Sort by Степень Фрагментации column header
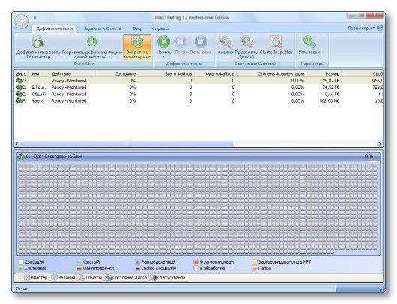The width and height of the screenshot is (397, 304). [271, 73]
